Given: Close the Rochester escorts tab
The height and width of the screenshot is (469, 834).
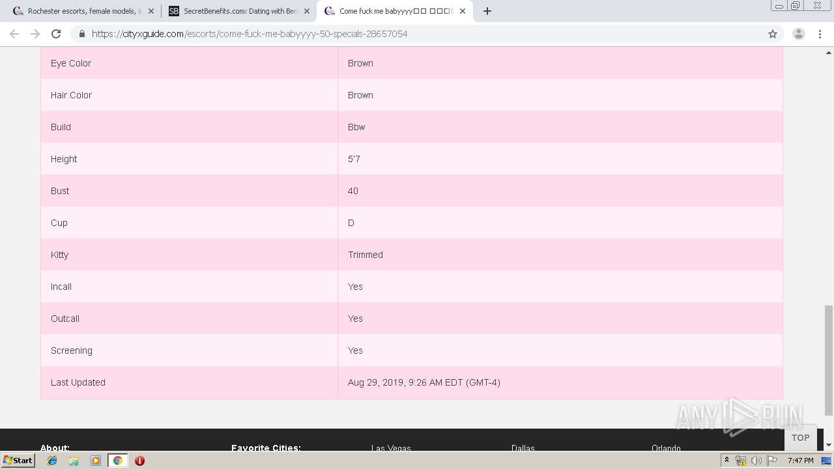Looking at the screenshot, I should click(151, 11).
